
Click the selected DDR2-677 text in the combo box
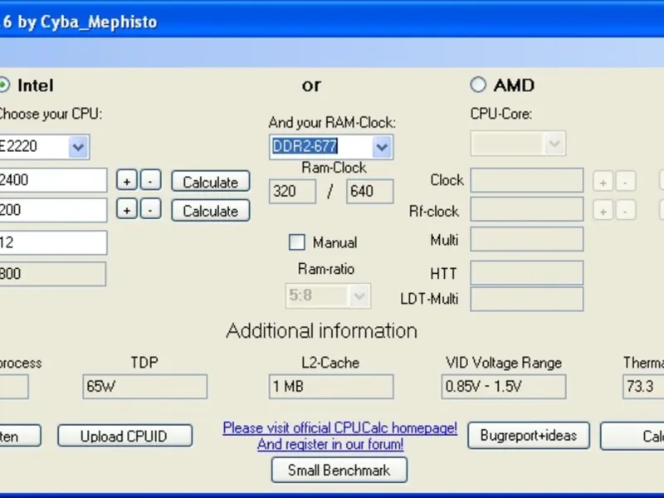[x=305, y=146]
